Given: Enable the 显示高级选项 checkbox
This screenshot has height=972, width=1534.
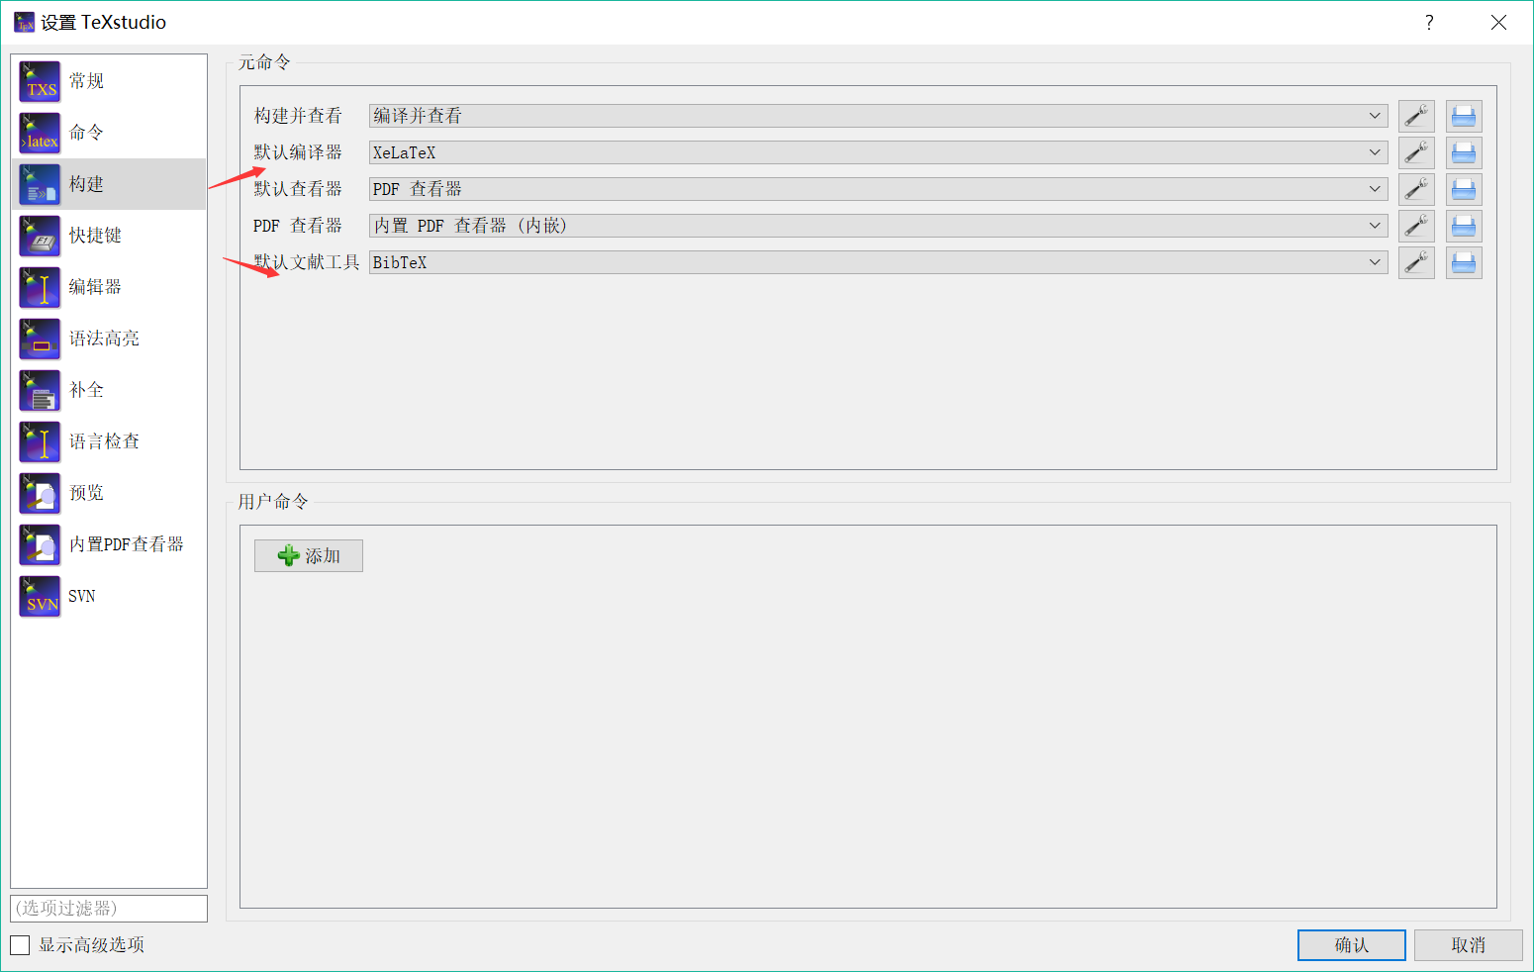Looking at the screenshot, I should tap(20, 945).
